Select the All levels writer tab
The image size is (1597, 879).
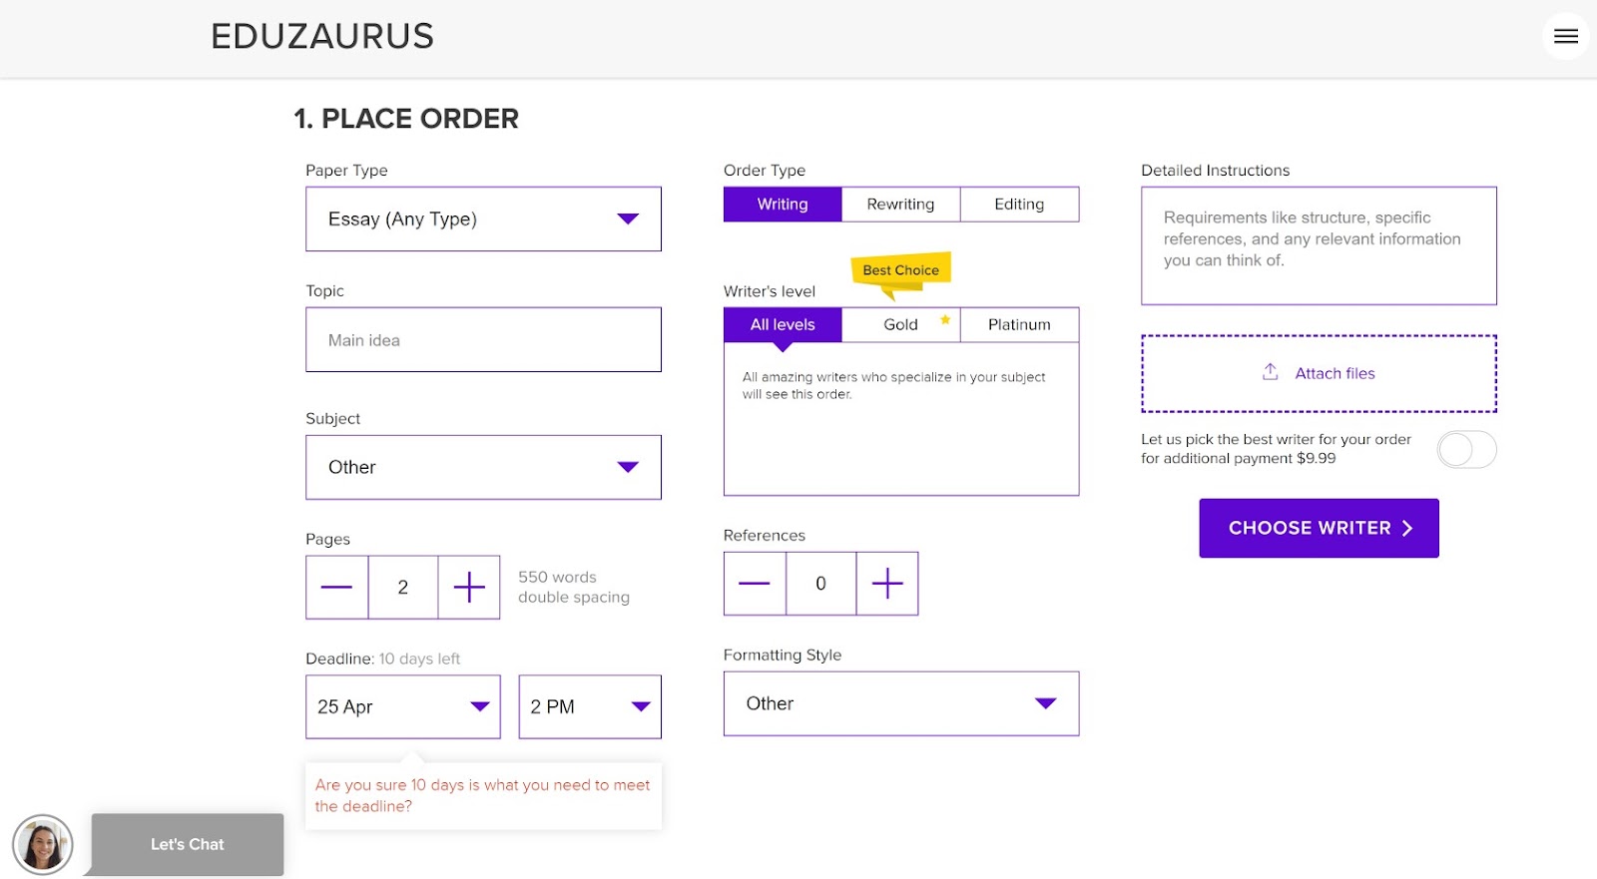click(783, 325)
